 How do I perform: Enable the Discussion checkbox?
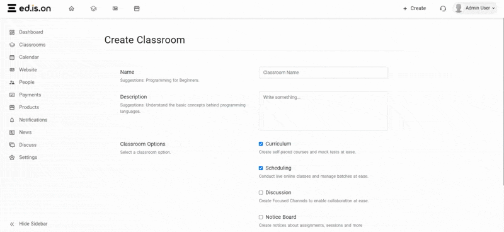coord(261,192)
